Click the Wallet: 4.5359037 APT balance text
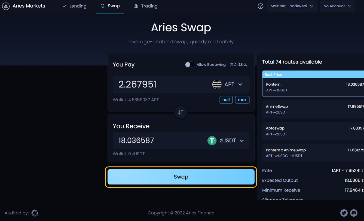The height and width of the screenshot is (221, 364). point(136,100)
